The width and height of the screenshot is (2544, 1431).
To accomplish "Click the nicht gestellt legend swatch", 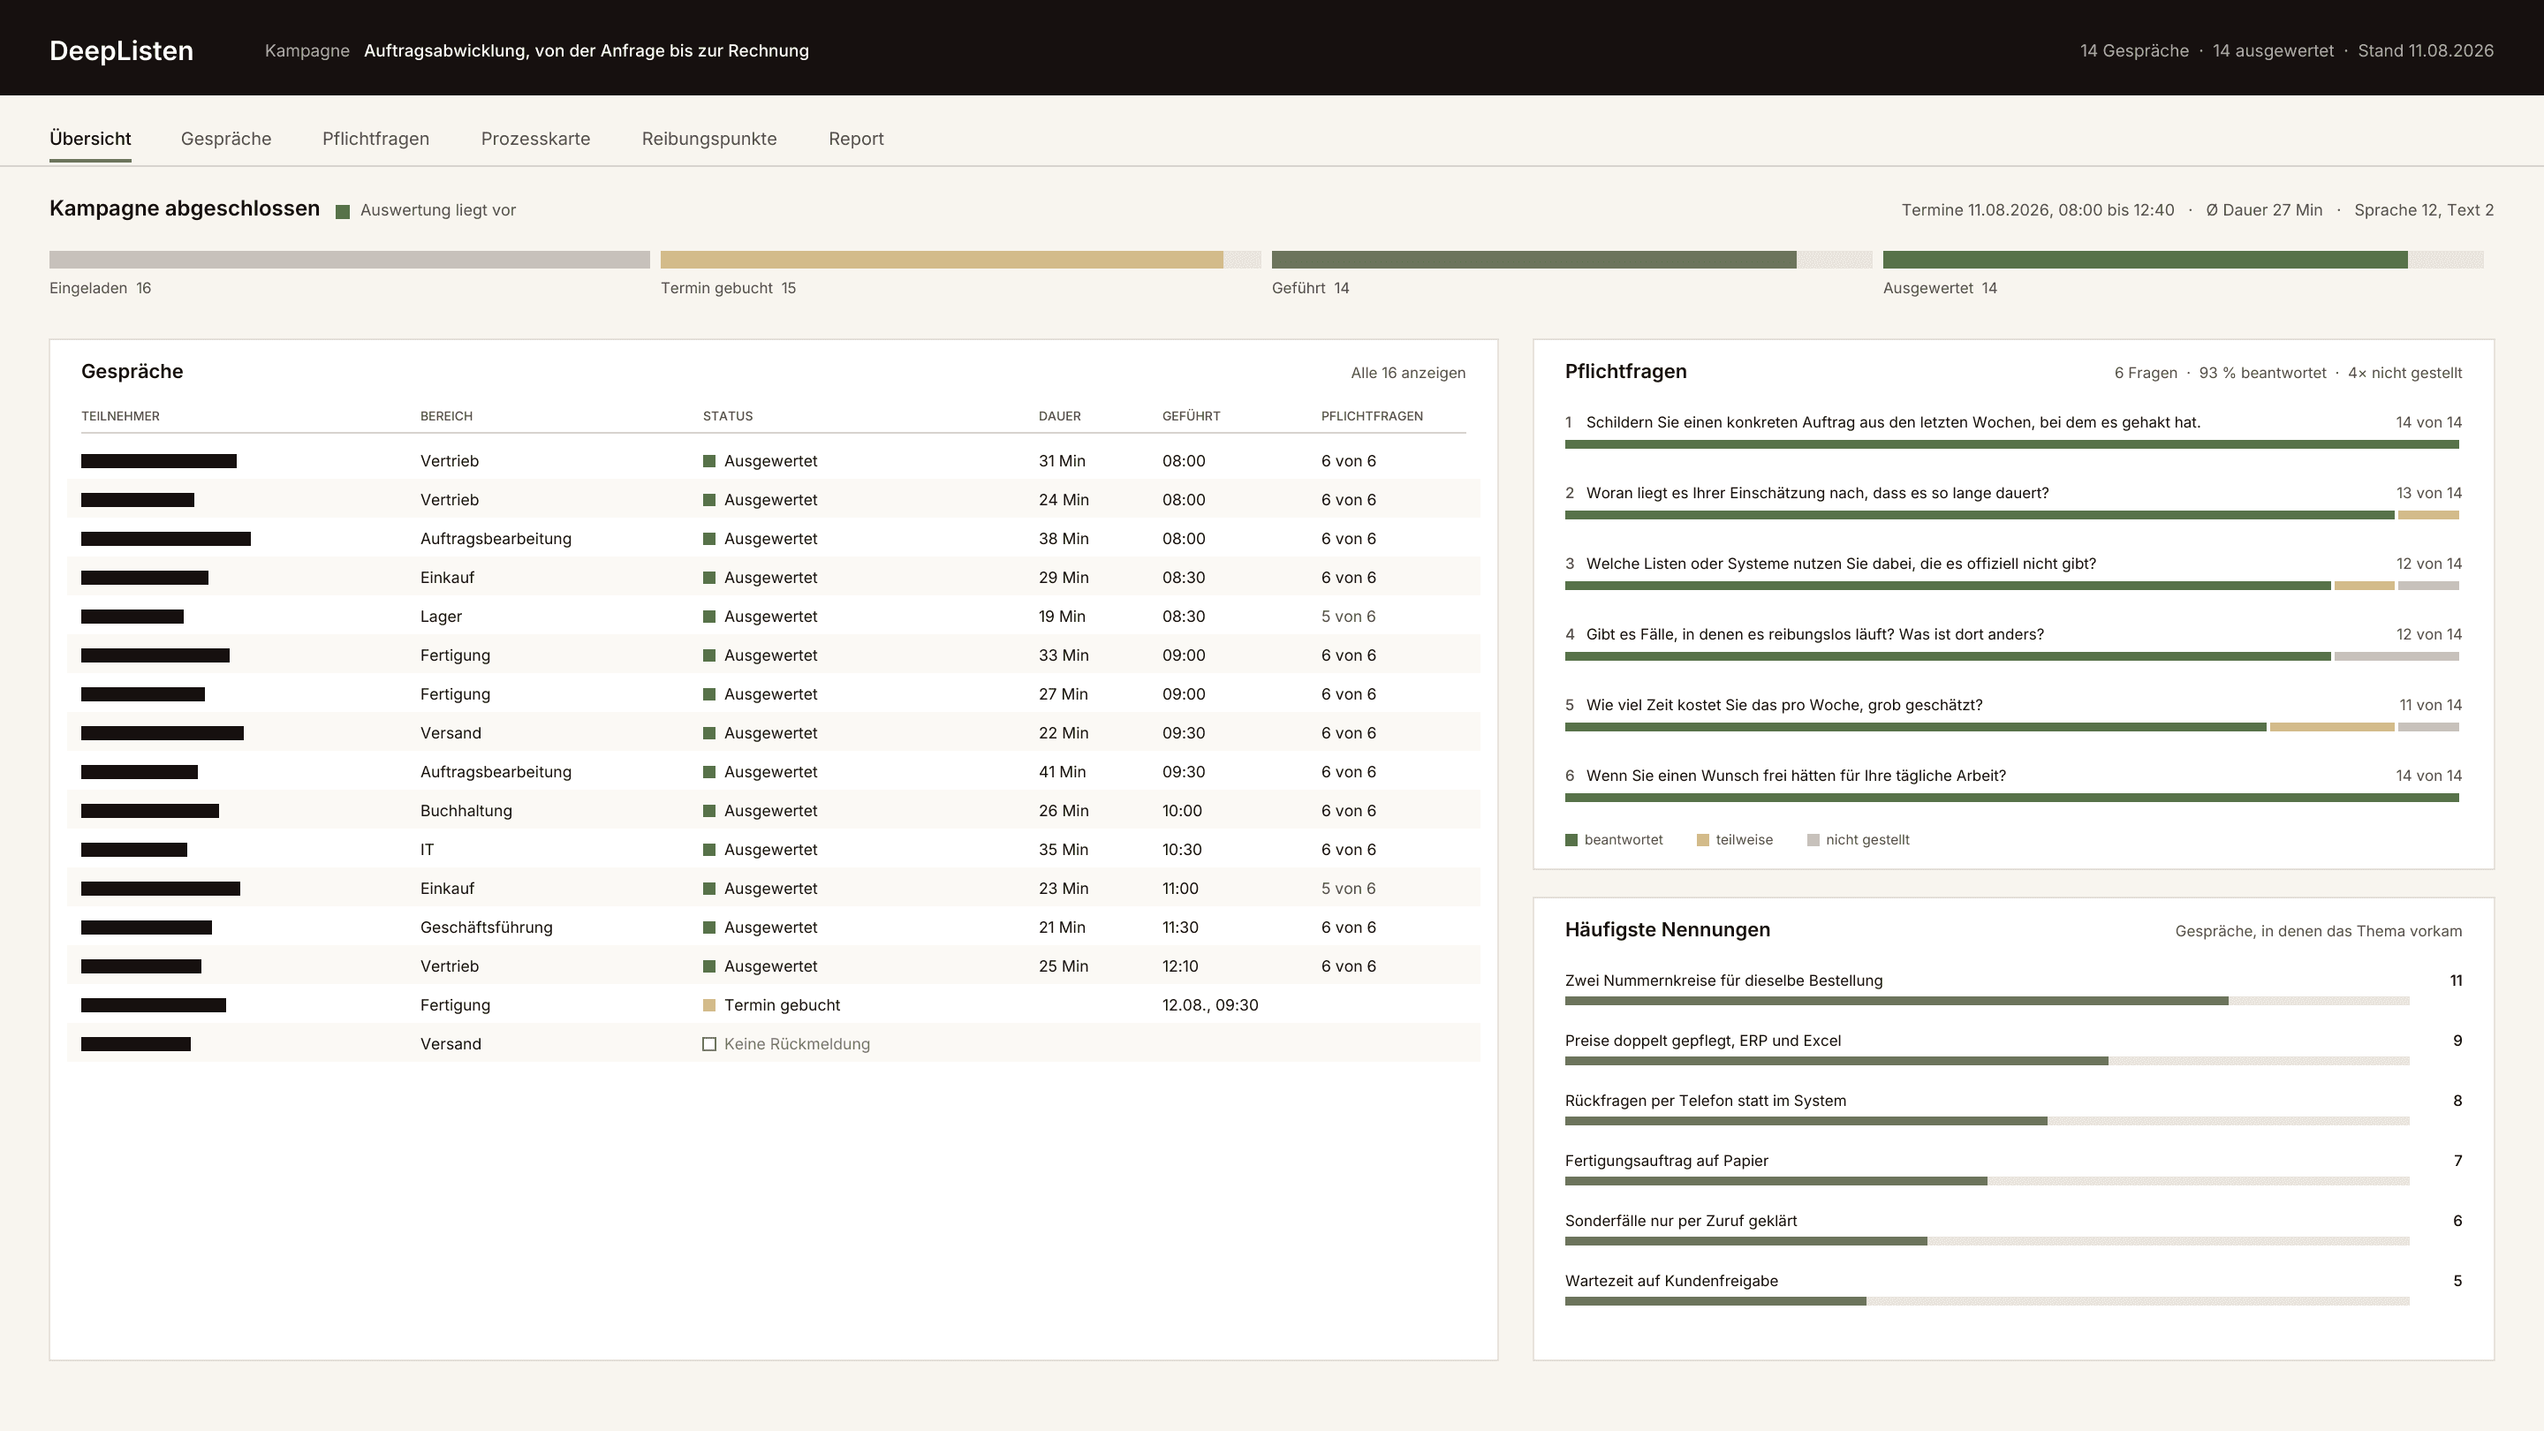I will click(x=1813, y=840).
